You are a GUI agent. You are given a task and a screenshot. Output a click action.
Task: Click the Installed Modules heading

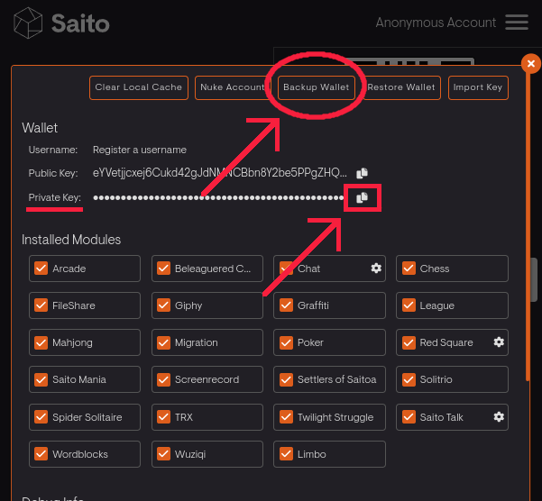coord(71,240)
